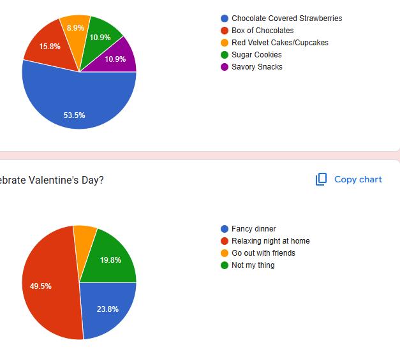
Task: Select the 19.8% green pie slice
Action: [111, 258]
